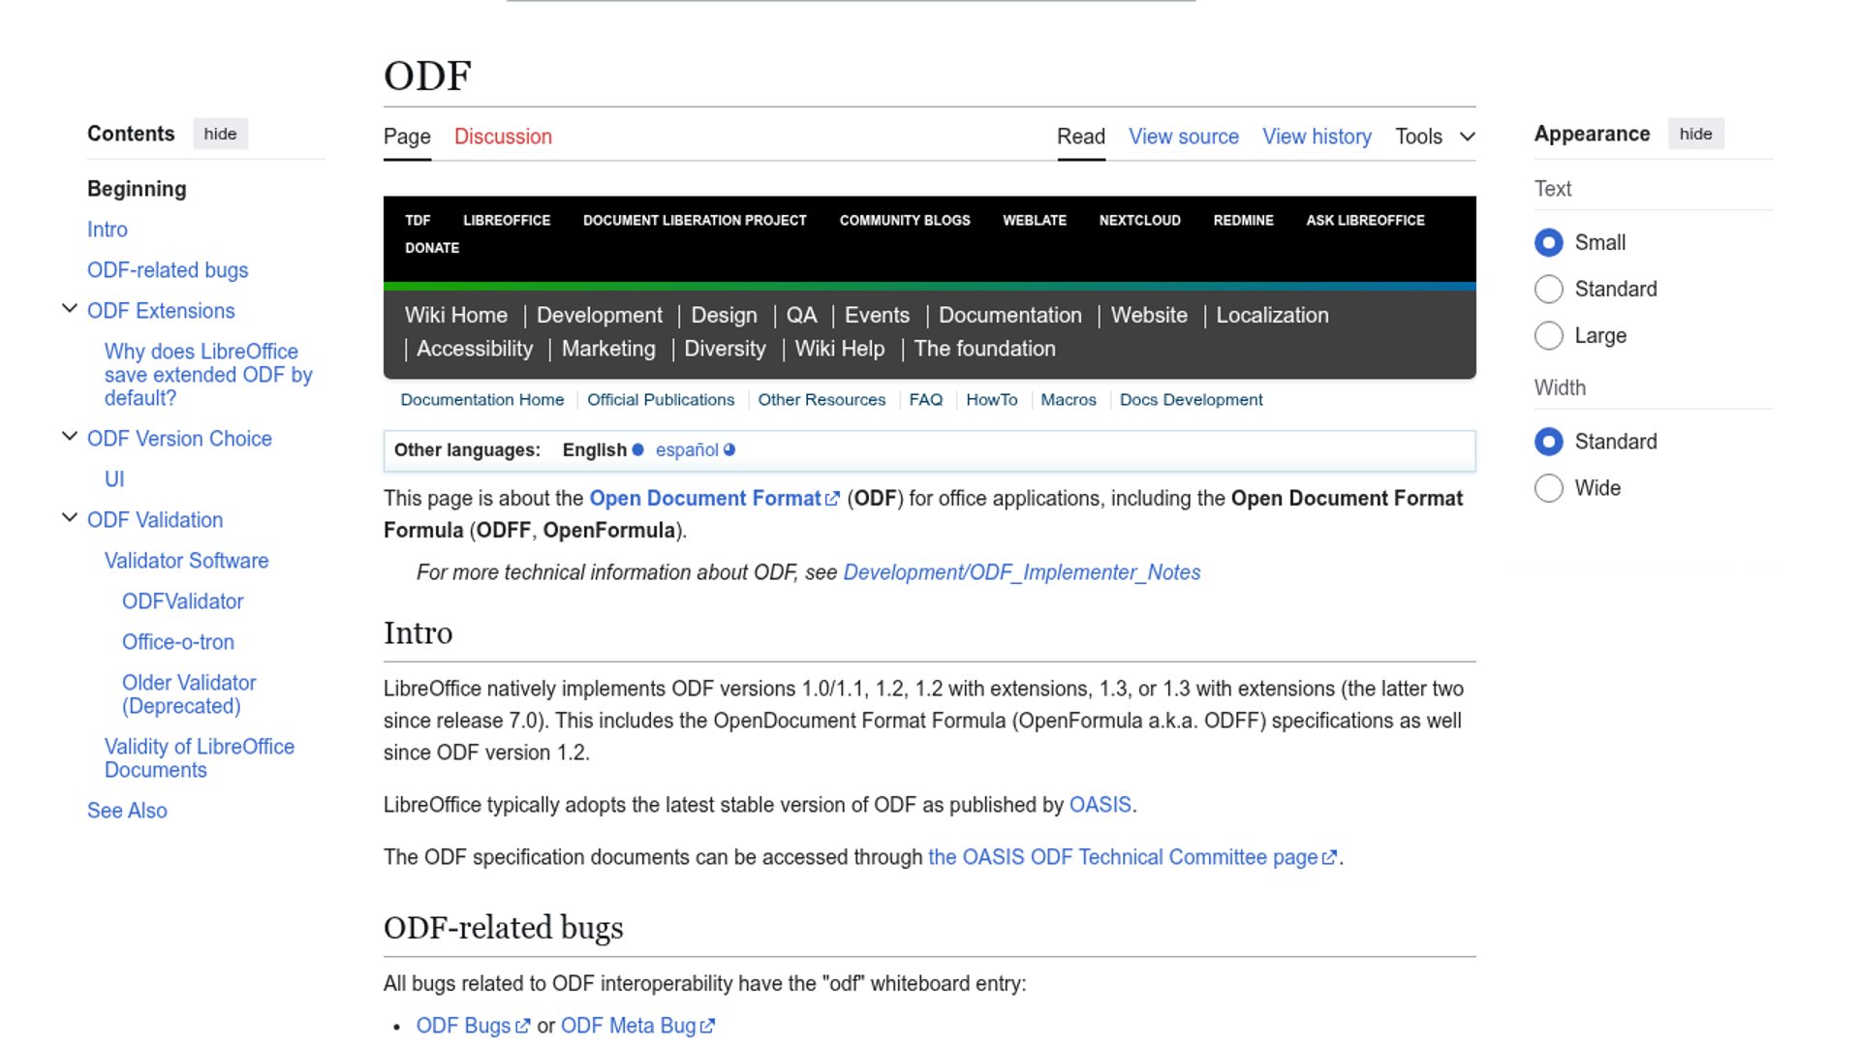Viewport: 1860px width, 1046px height.
Task: Open the Accessibility wiki section
Action: [x=475, y=349]
